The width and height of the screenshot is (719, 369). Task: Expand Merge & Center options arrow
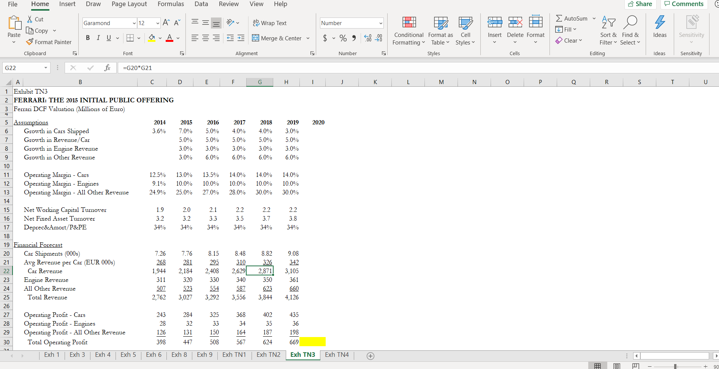point(308,38)
